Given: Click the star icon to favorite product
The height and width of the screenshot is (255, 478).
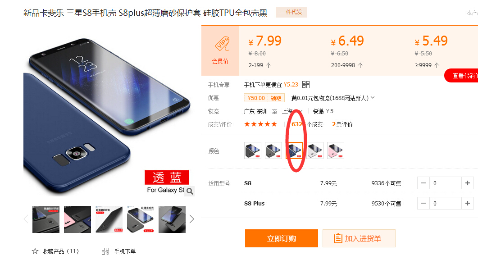Looking at the screenshot, I should (x=35, y=251).
